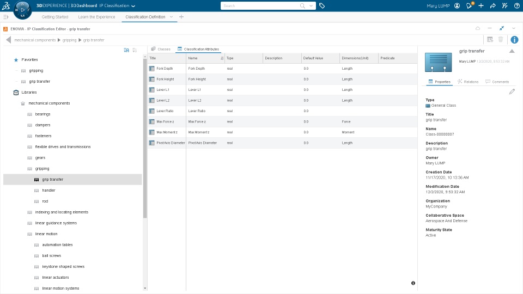Select rod class in tree
This screenshot has height=294, width=523.
(45, 201)
